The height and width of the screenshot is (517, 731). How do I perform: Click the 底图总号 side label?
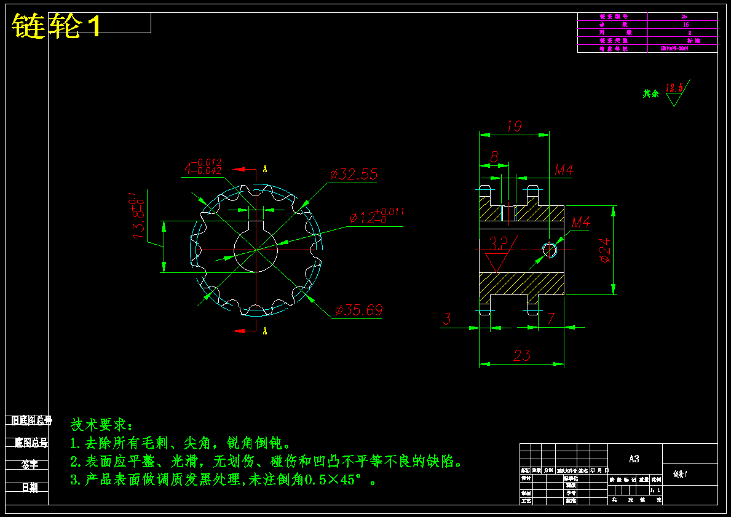31,443
